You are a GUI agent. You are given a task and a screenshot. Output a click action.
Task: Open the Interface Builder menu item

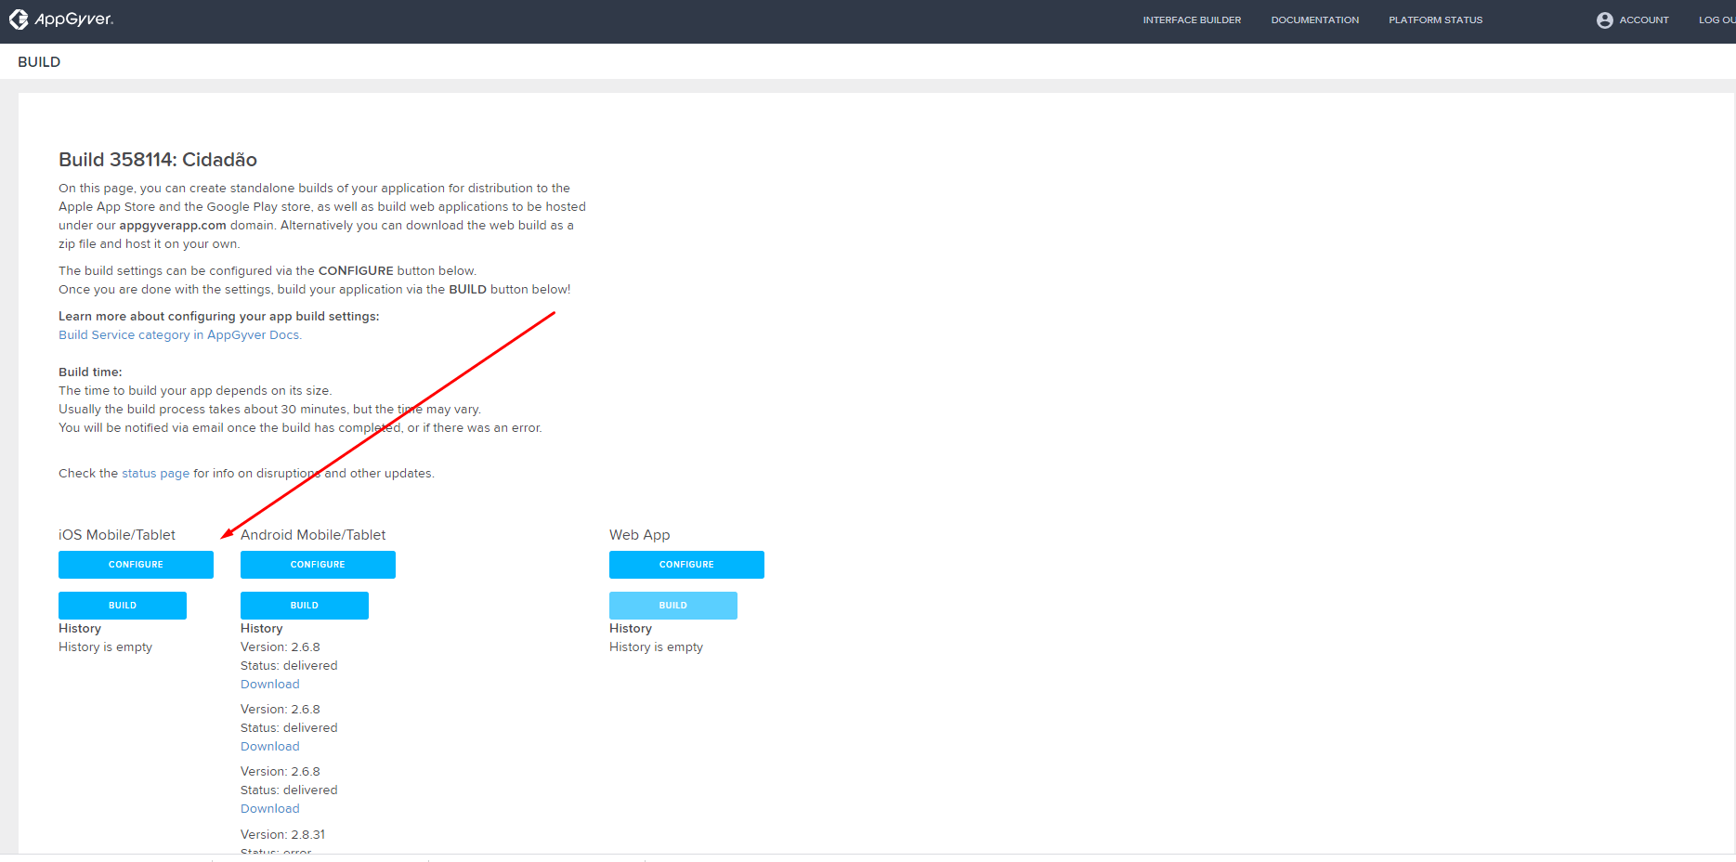tap(1192, 20)
